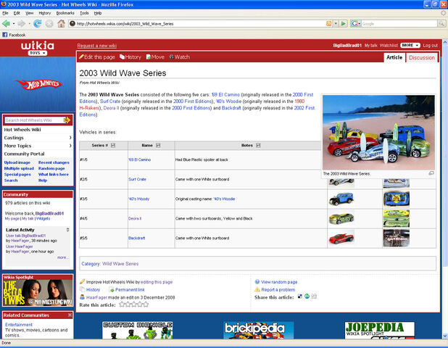Open the Custom Bionicle spotlight banner
Viewport: 448px width, 348px height.
[x=138, y=331]
